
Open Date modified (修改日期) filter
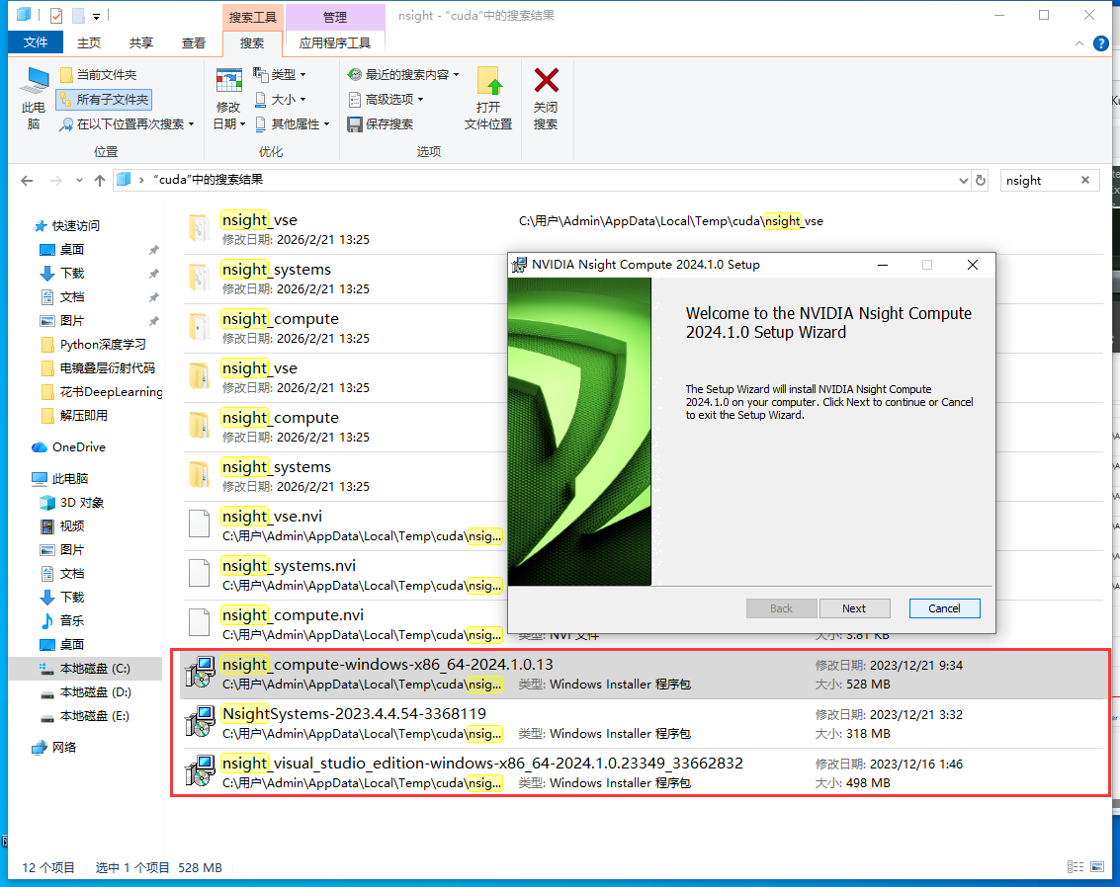228,99
